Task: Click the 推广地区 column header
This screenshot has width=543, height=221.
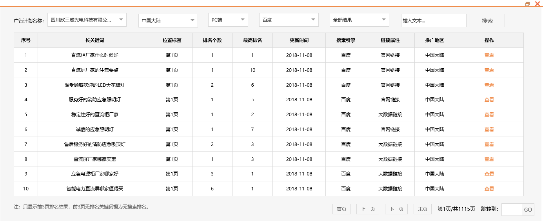Action: click(435, 40)
